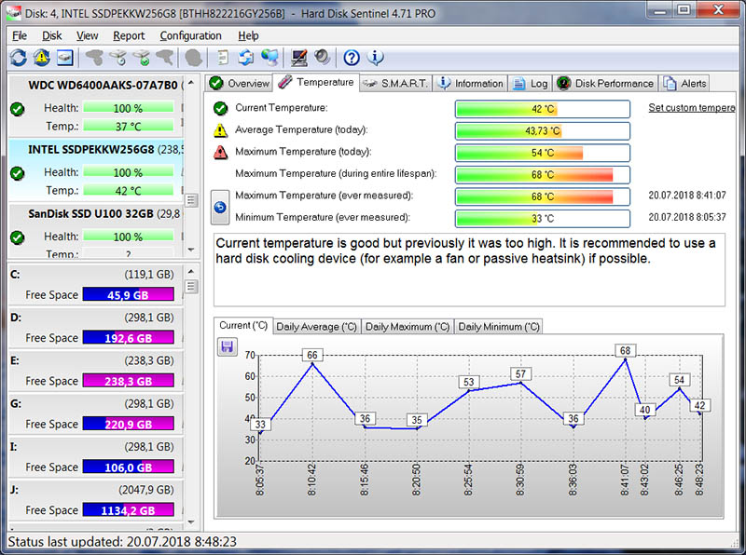
Task: Click the C: free space 45,9 GB bar
Action: pos(129,294)
